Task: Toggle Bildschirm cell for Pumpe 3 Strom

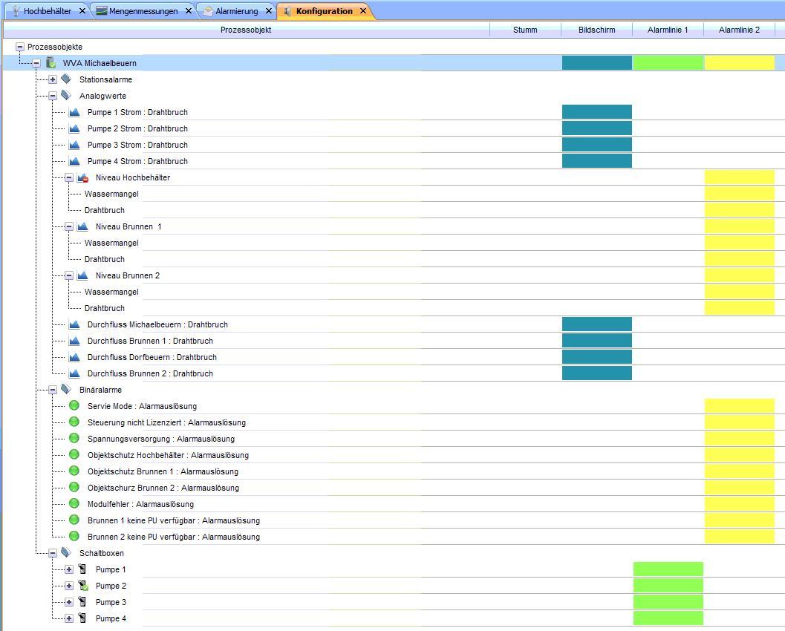Action: (596, 145)
